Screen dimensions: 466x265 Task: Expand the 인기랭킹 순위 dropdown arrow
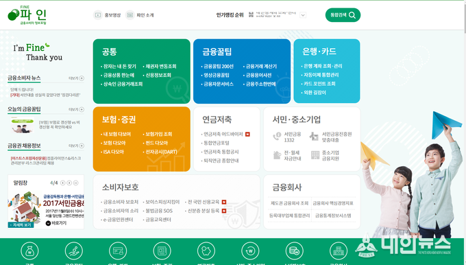coord(302,15)
